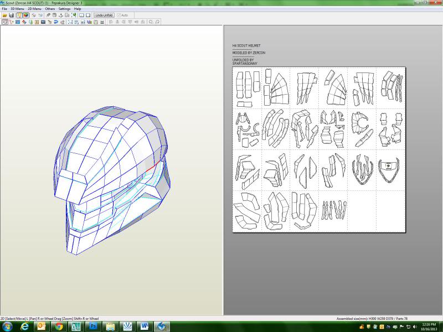Open a file with the folder icon
The width and height of the screenshot is (443, 332).
coord(5,15)
